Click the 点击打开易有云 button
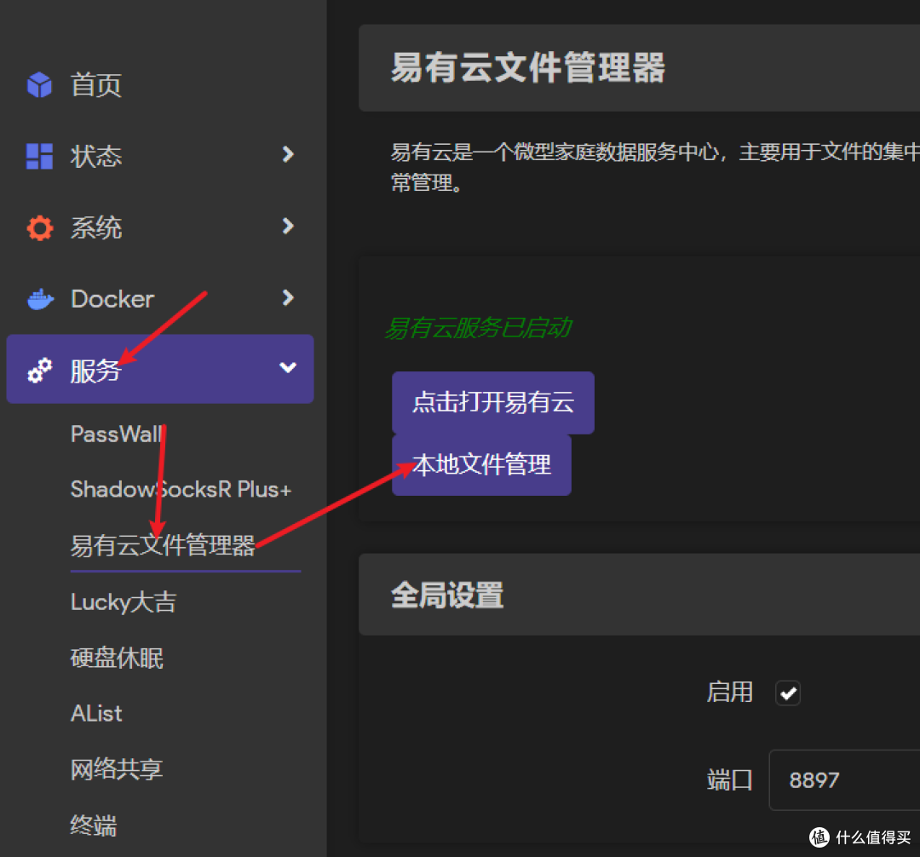920x857 pixels. (492, 401)
